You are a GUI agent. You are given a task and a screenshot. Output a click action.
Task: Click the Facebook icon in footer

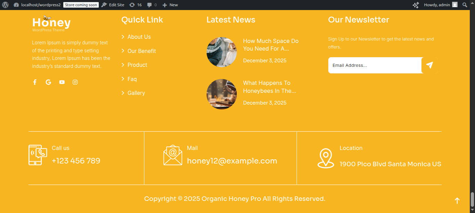click(35, 82)
